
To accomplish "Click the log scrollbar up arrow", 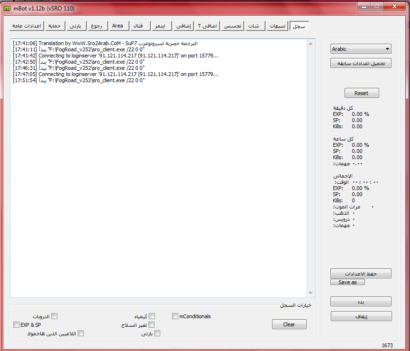I will (310, 44).
